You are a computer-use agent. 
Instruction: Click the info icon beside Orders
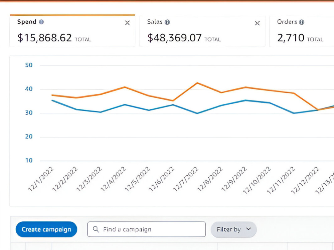point(301,22)
